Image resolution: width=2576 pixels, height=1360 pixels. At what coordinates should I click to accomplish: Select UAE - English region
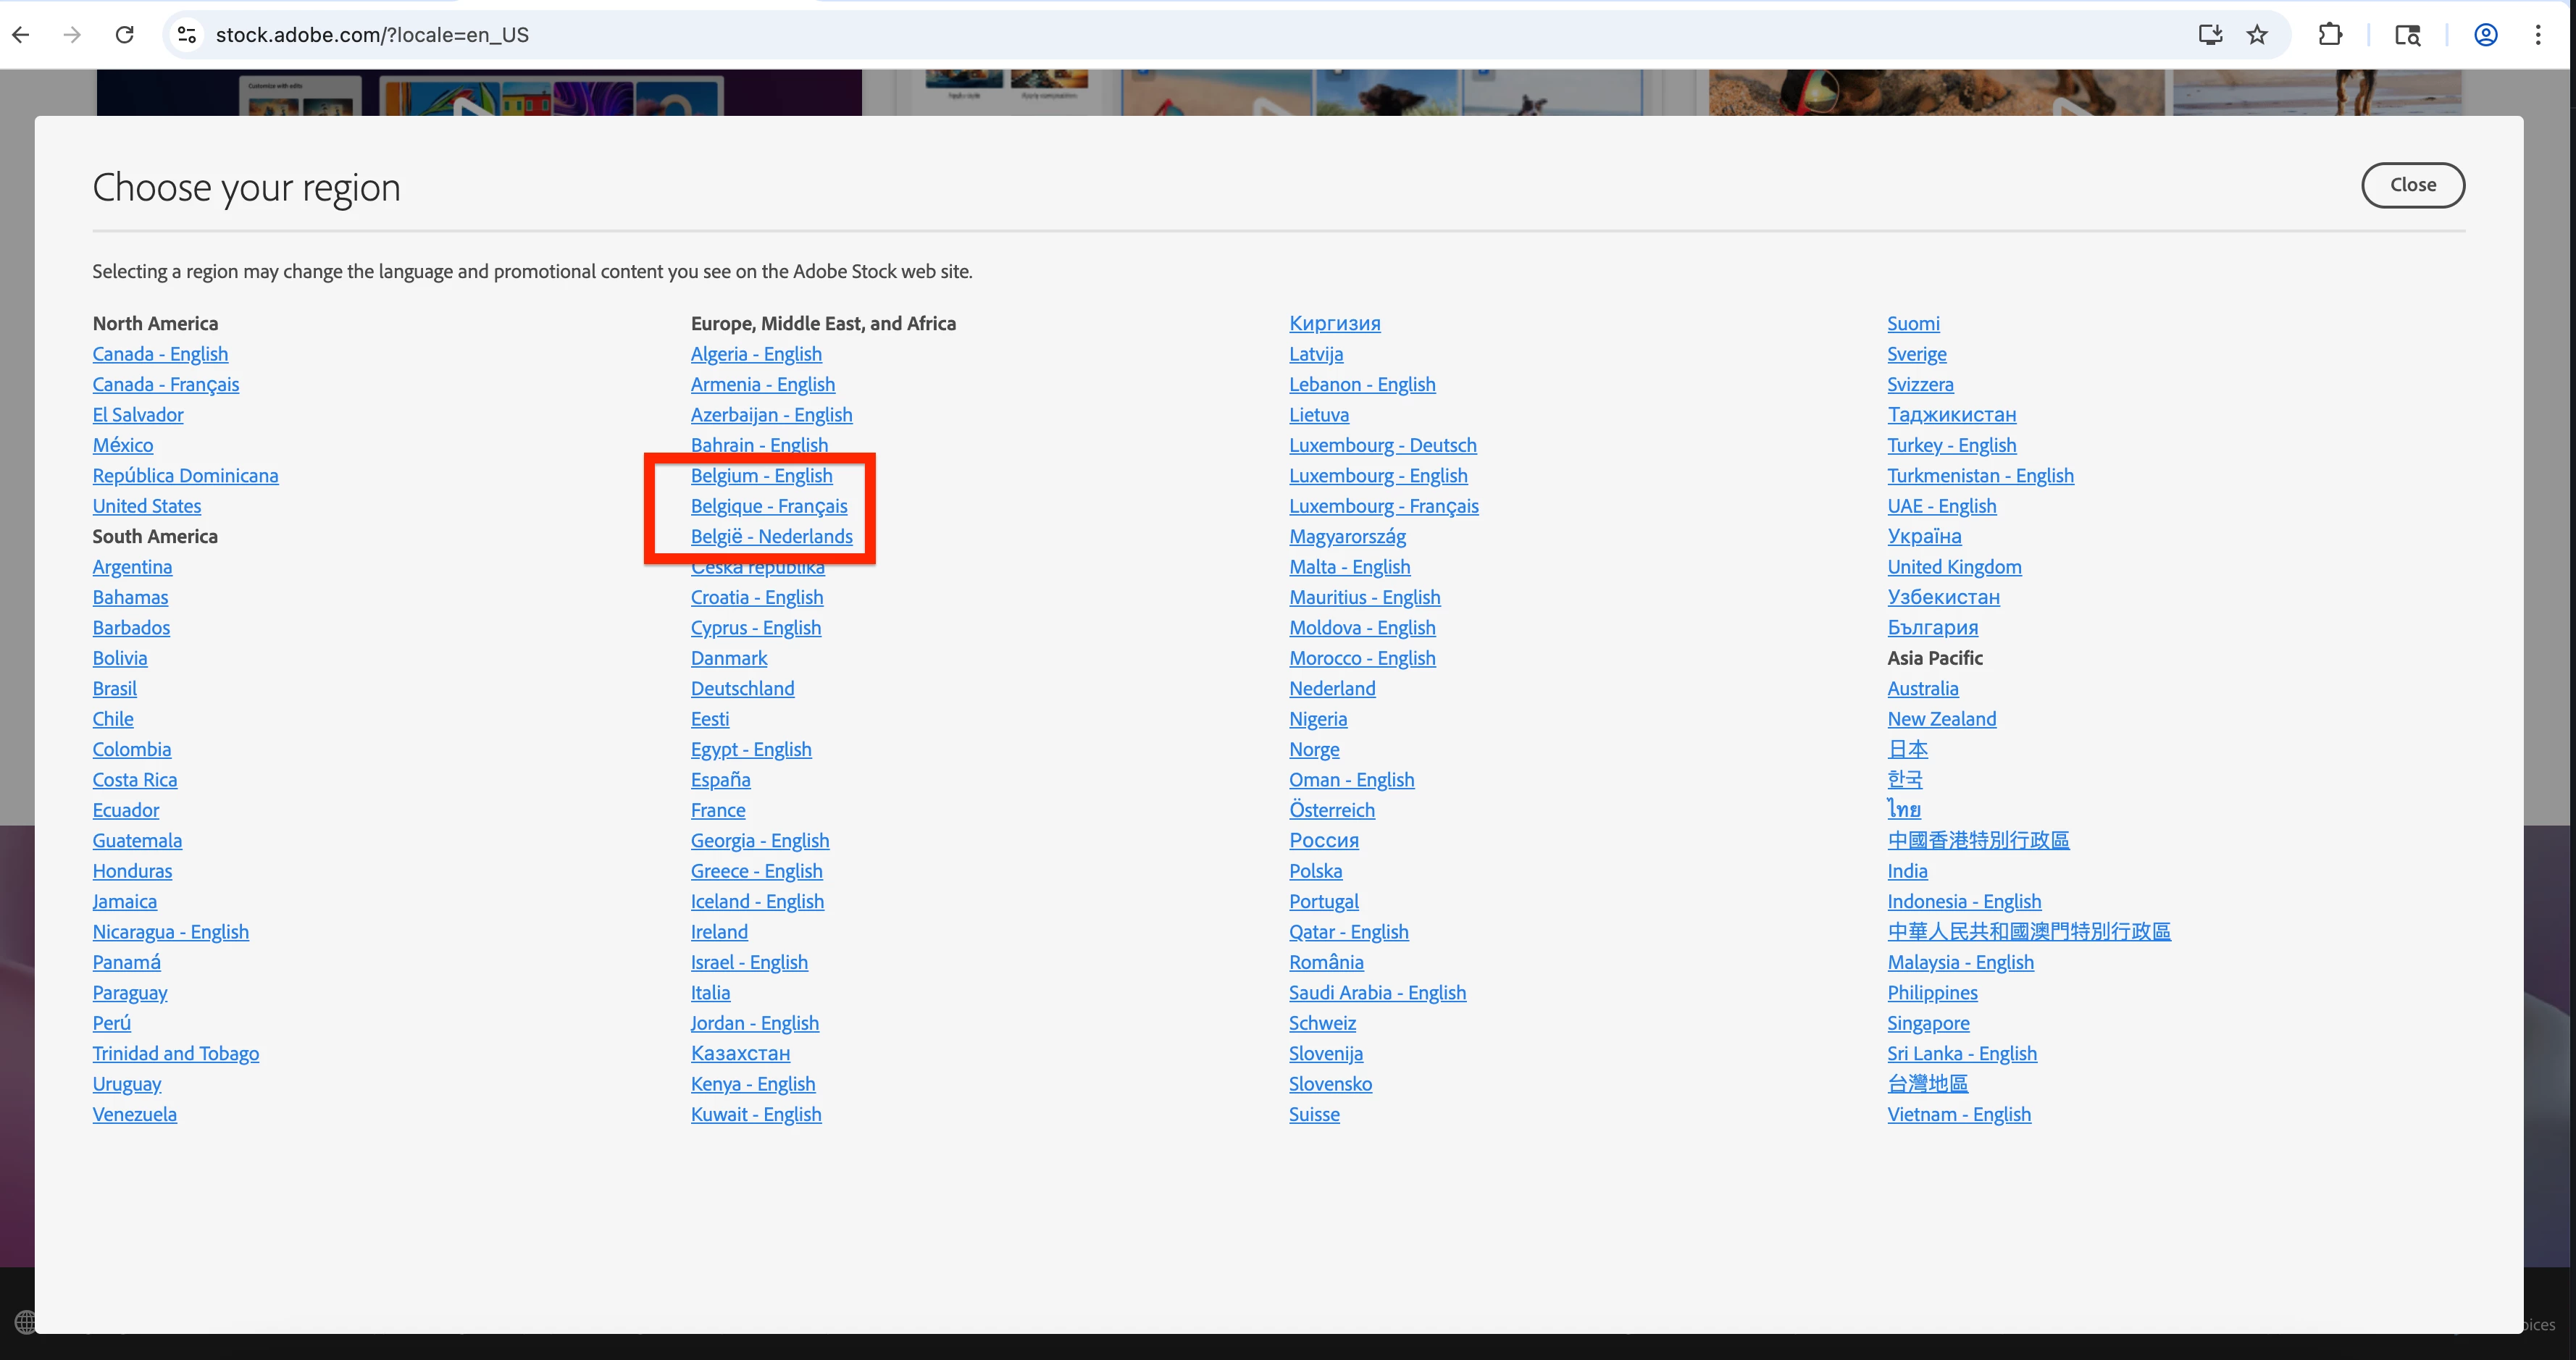tap(1942, 506)
